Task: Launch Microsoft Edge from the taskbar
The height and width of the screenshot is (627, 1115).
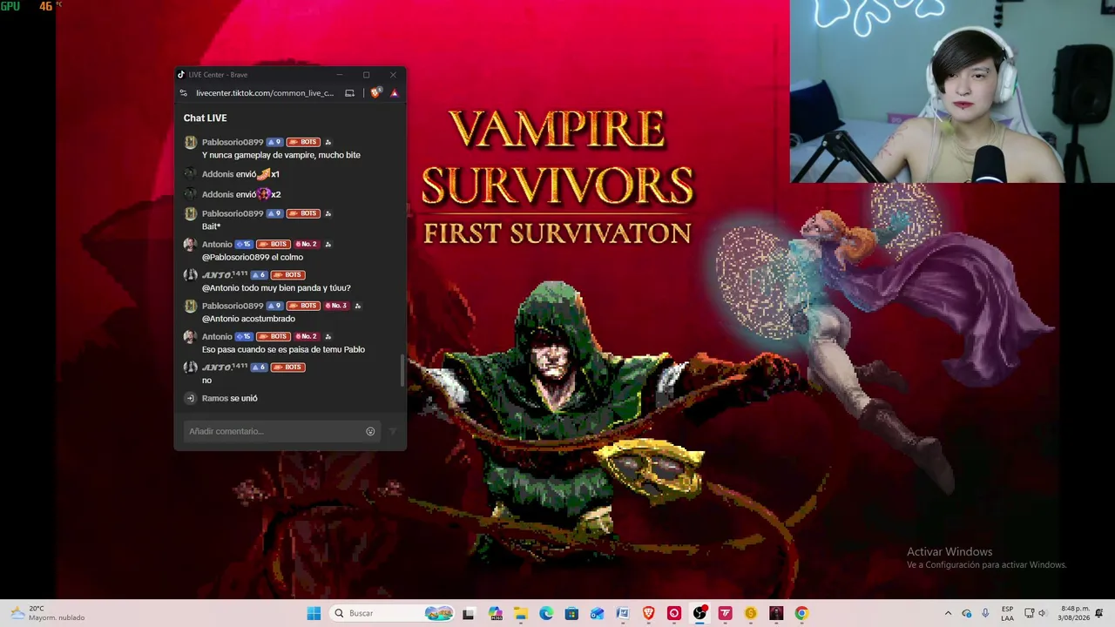Action: pos(546,613)
